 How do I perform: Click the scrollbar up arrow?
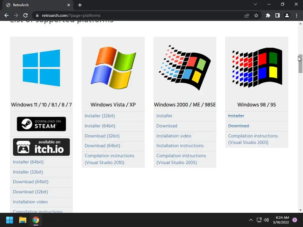pos(300,24)
